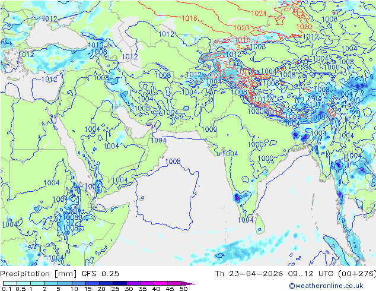Select purple swatch between 30 and 35

(x=133, y=283)
